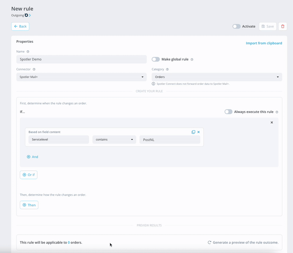This screenshot has height=253, width=293.
Task: Click the 0 orders count link
Action: click(69, 242)
